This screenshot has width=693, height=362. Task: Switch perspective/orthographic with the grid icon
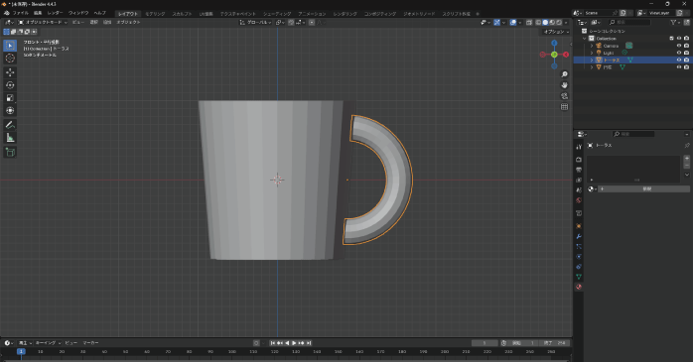pos(564,107)
